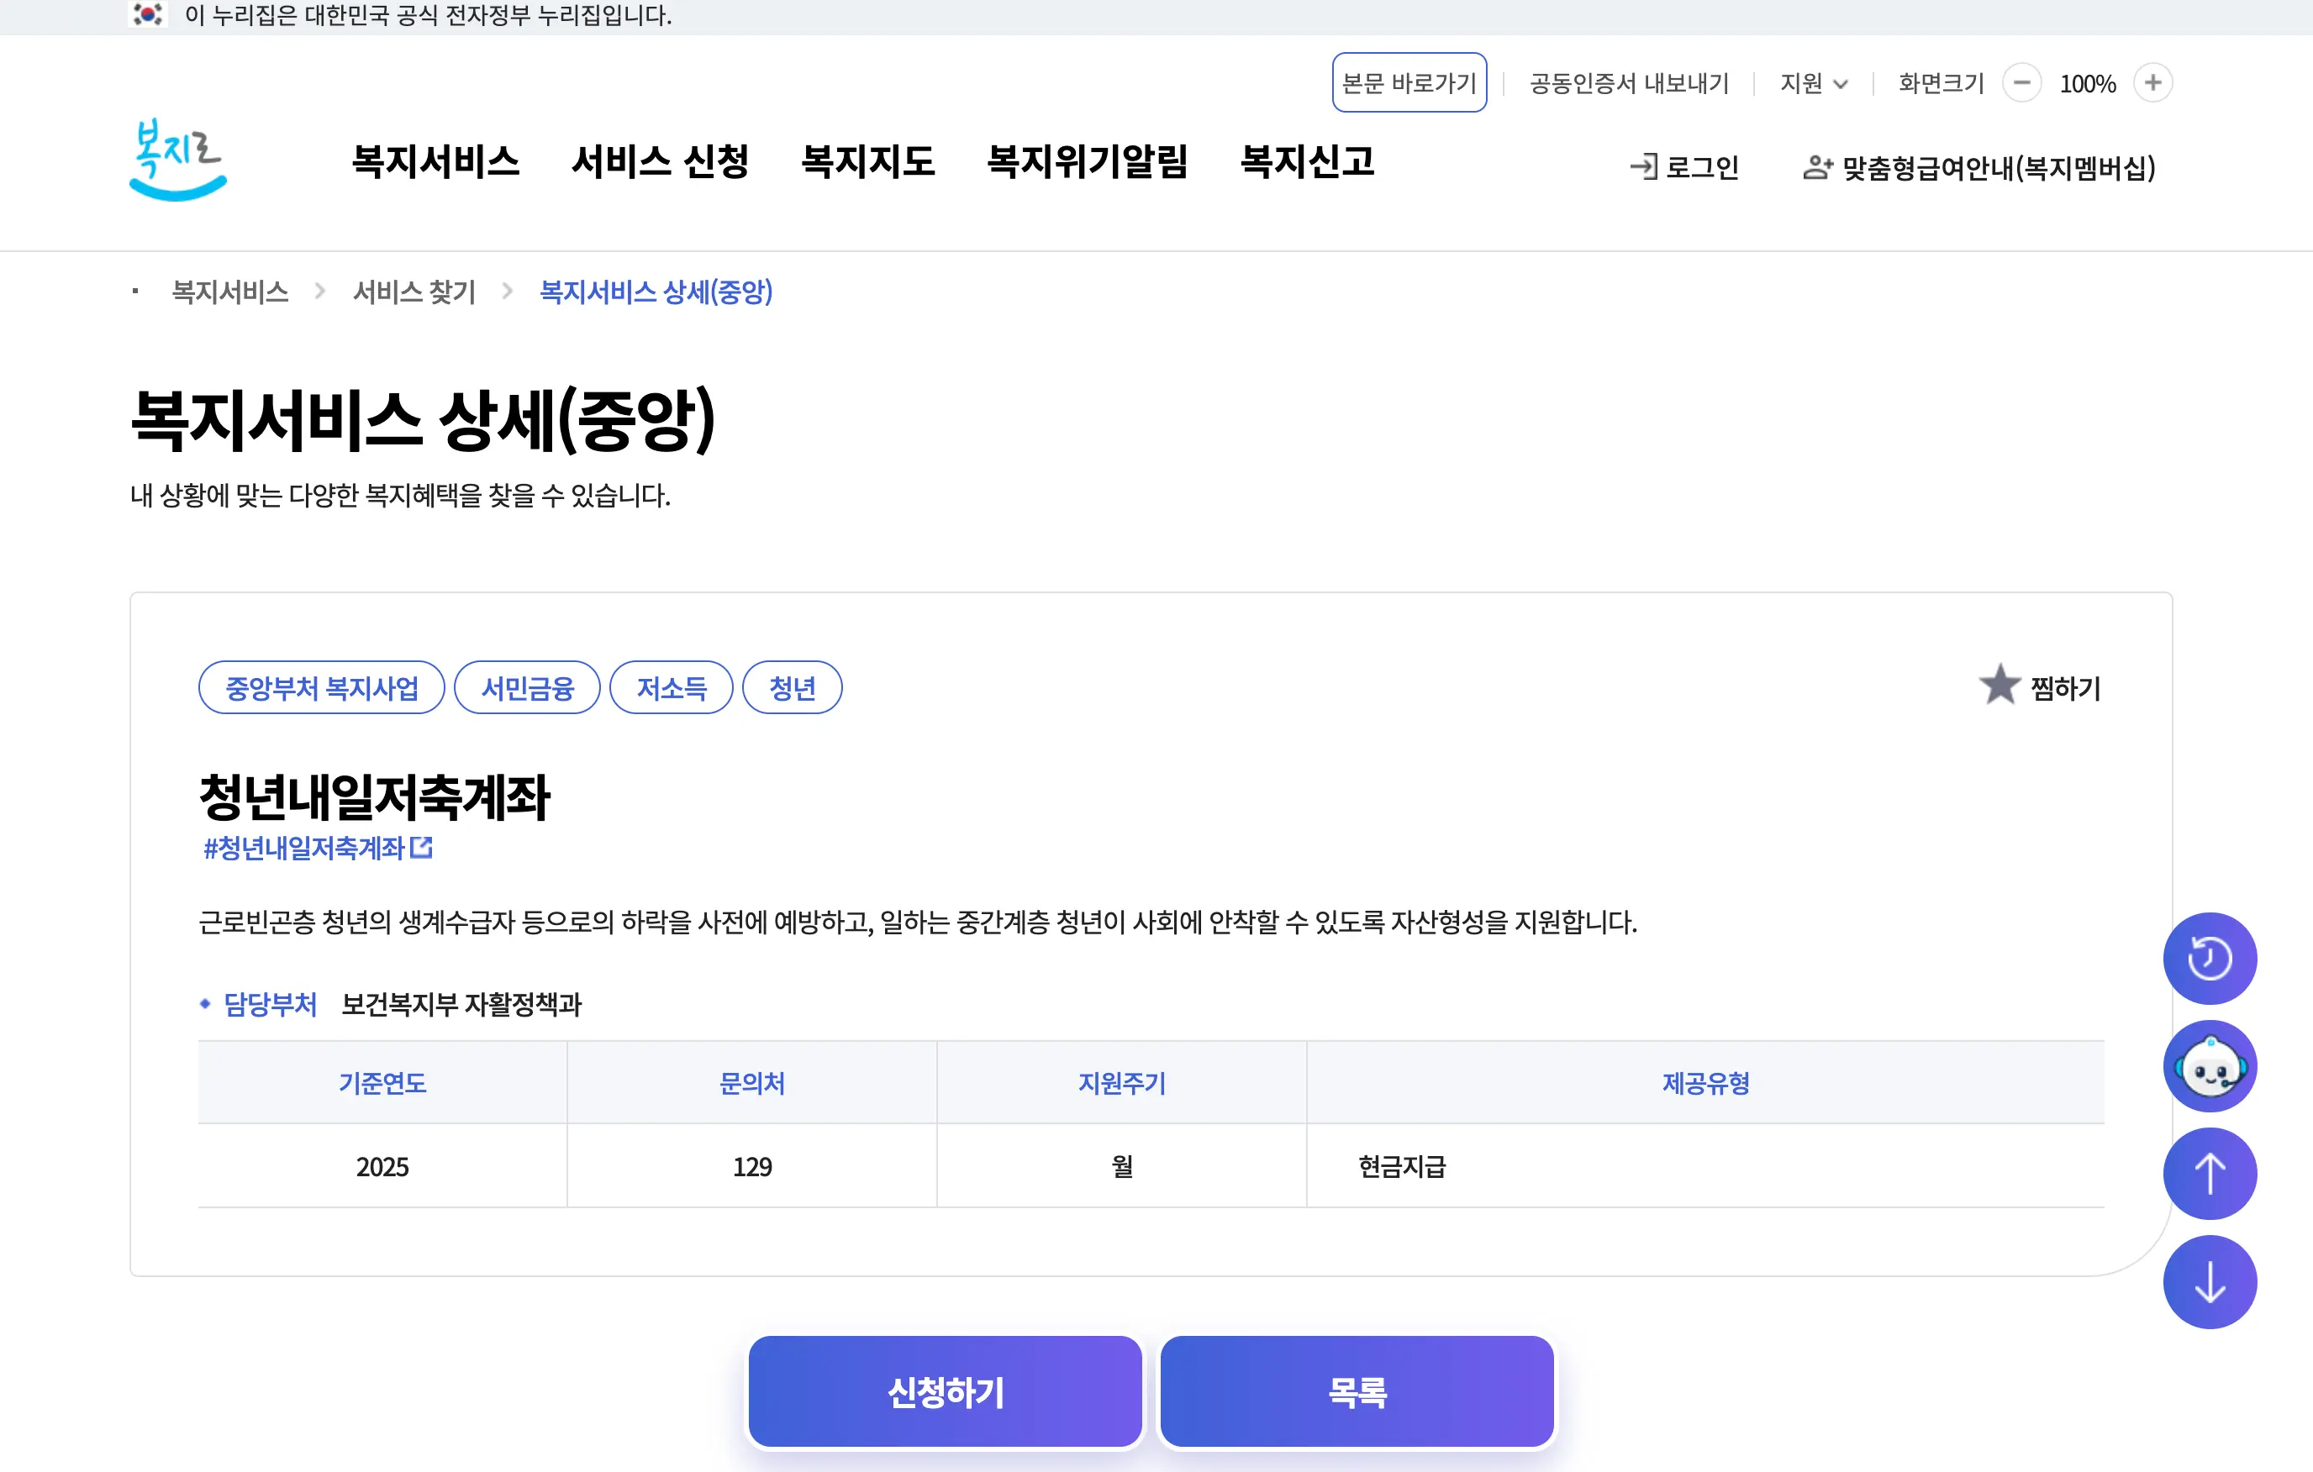Image resolution: width=2313 pixels, height=1472 pixels.
Task: Decrease screen size with minus button
Action: point(2021,82)
